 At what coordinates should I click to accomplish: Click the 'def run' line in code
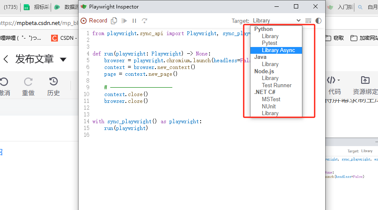click(x=151, y=54)
